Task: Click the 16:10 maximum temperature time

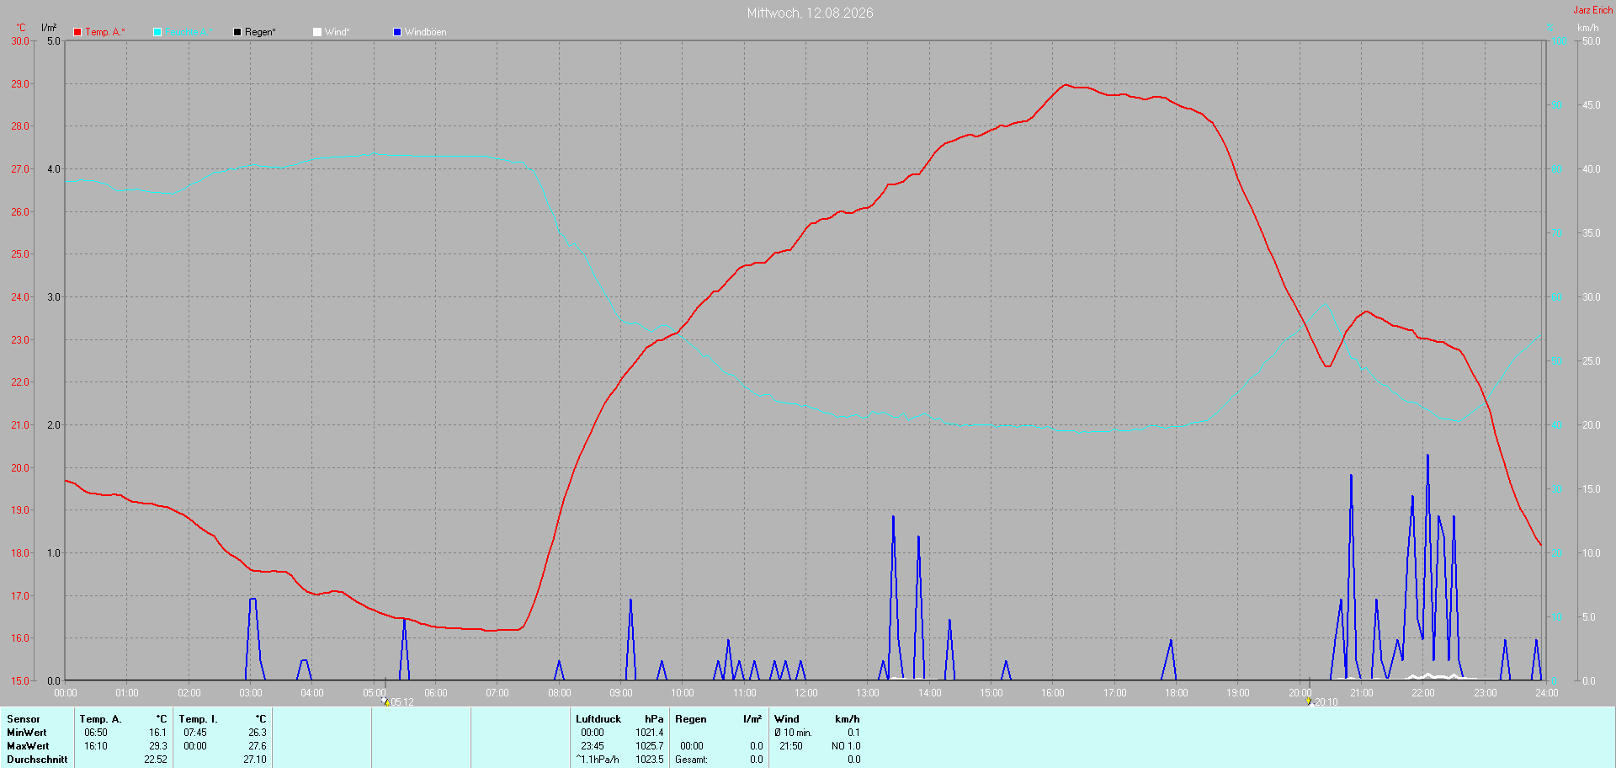Action: [x=96, y=746]
